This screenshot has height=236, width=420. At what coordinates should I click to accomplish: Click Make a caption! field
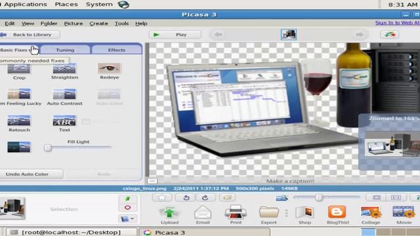coord(290,181)
